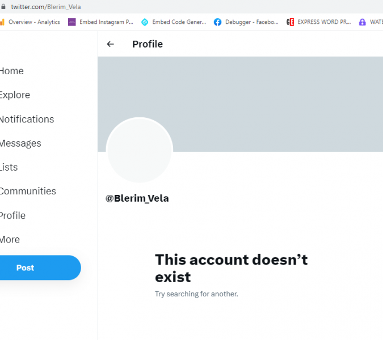
Task: Click the Analytics bookmark icon
Action: (x=2, y=22)
